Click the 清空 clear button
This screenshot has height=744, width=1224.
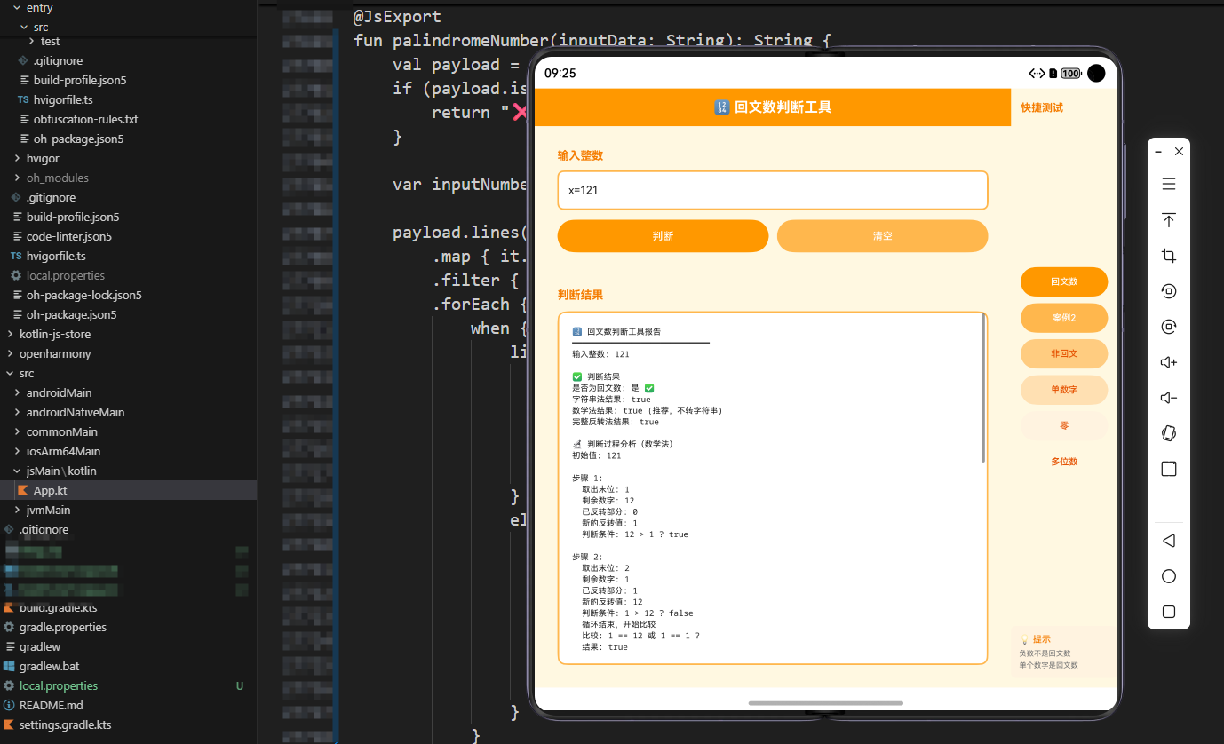882,236
